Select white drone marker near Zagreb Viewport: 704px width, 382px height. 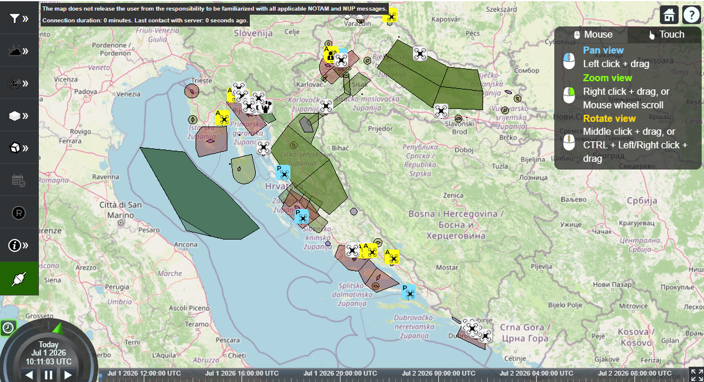[342, 59]
